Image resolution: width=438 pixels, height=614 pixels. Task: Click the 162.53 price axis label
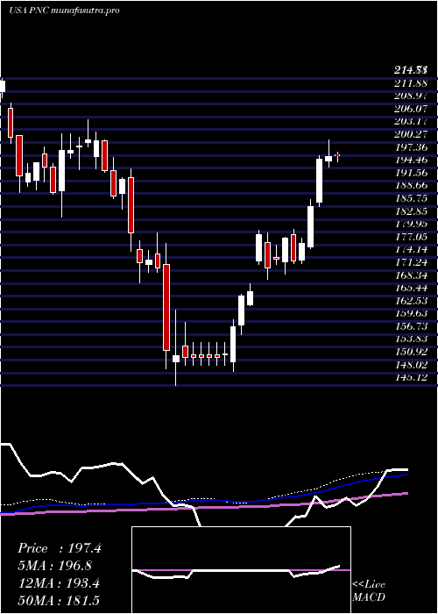pyautogui.click(x=410, y=300)
